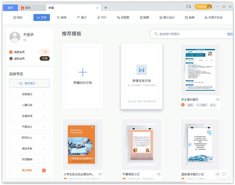Open the 可爱信纸小记 template thumbnail
Image resolution: width=235 pixels, height=185 pixels.
(141, 144)
